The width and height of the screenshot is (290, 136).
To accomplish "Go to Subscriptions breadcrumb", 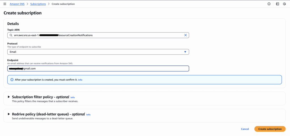I will pyautogui.click(x=38, y=4).
